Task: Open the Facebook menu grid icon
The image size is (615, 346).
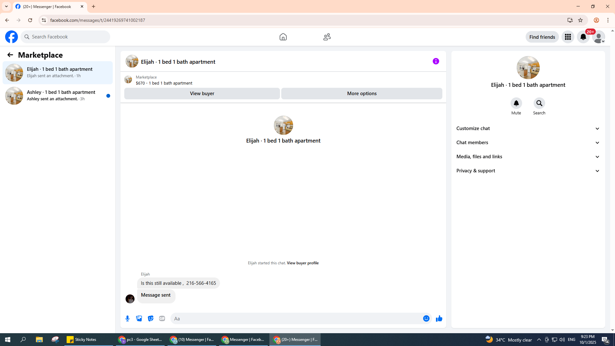Action: 568,37
